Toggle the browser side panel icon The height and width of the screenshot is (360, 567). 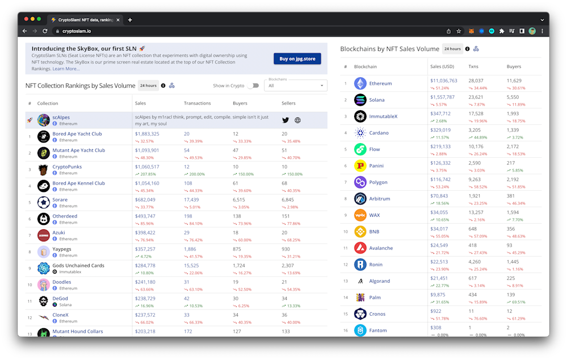(522, 31)
